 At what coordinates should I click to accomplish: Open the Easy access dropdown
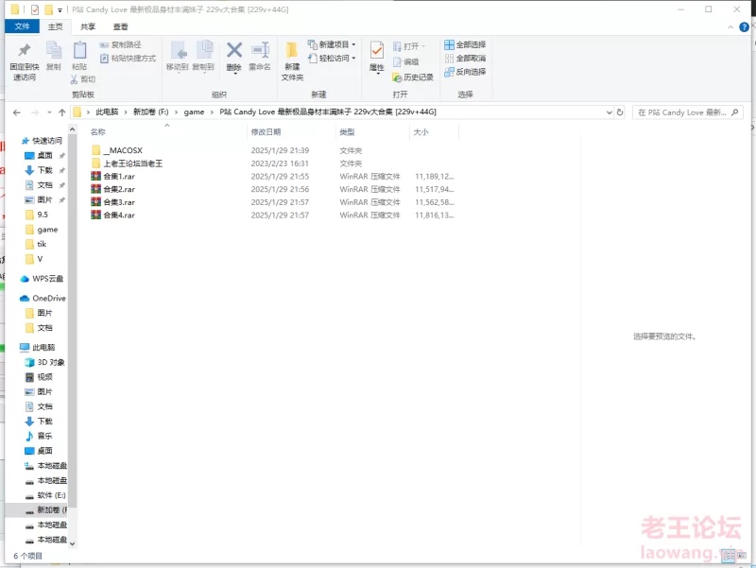click(x=333, y=59)
